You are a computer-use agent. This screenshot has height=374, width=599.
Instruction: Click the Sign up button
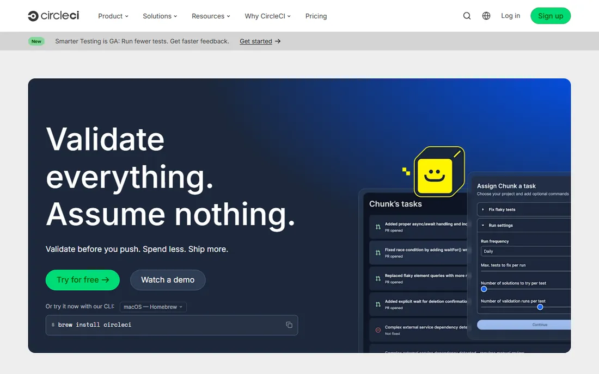coord(551,16)
